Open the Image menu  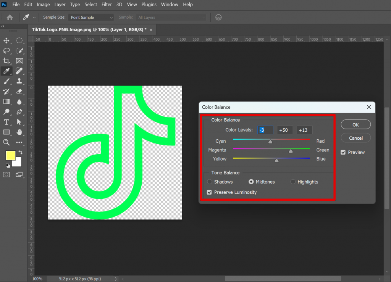click(x=43, y=4)
